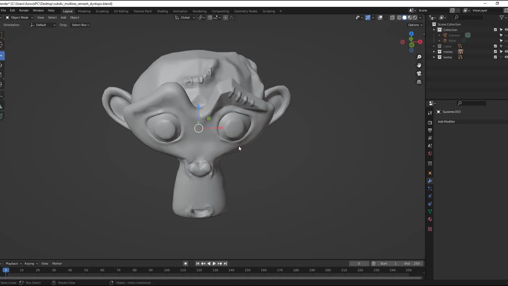The image size is (508, 286).
Task: Open the Object Mode dropdown
Action: point(20,17)
